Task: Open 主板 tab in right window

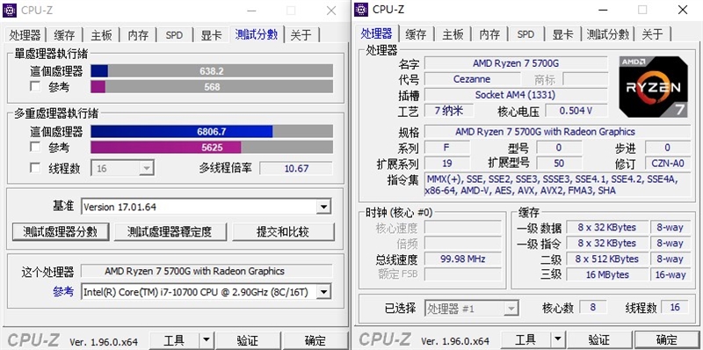Action: pyautogui.click(x=453, y=35)
